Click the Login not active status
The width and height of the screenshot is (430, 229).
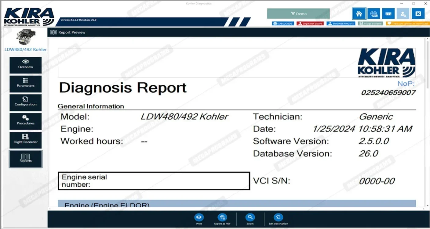[x=310, y=23]
